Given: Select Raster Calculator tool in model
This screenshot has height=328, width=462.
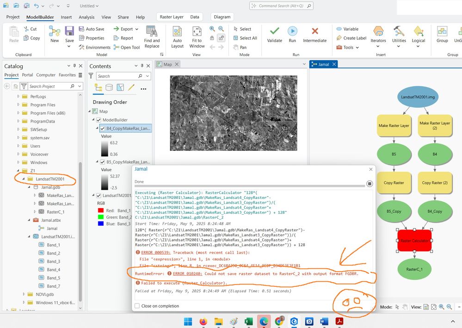Looking at the screenshot, I should [414, 241].
